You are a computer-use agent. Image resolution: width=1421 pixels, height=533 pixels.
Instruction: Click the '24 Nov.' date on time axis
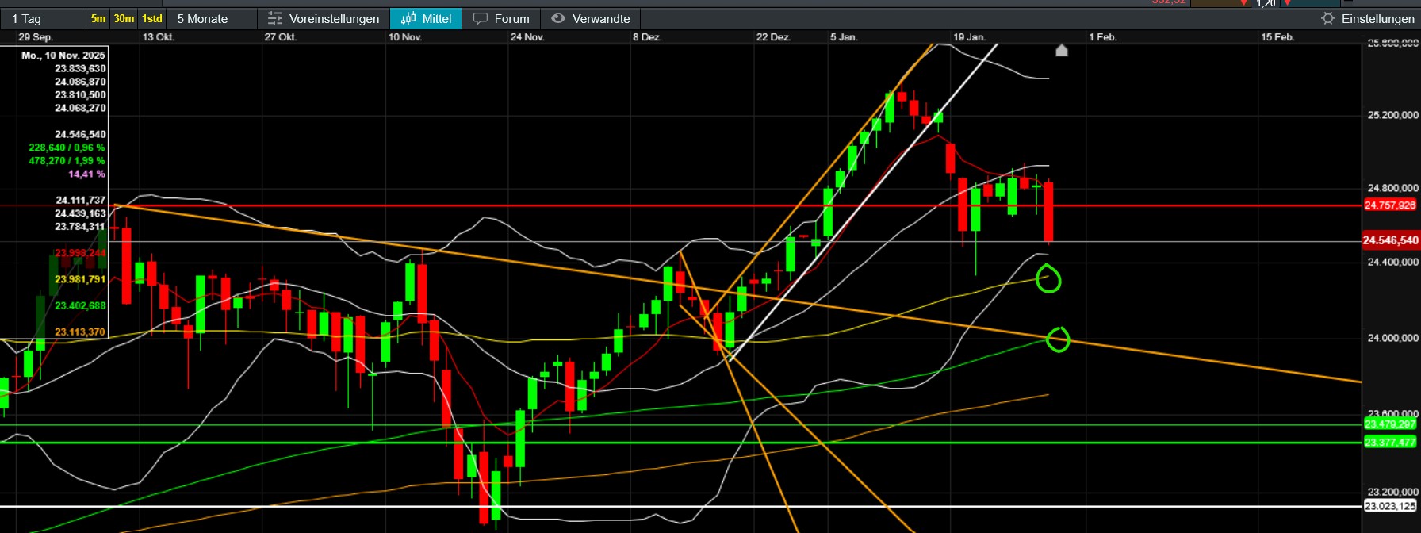pos(527,37)
